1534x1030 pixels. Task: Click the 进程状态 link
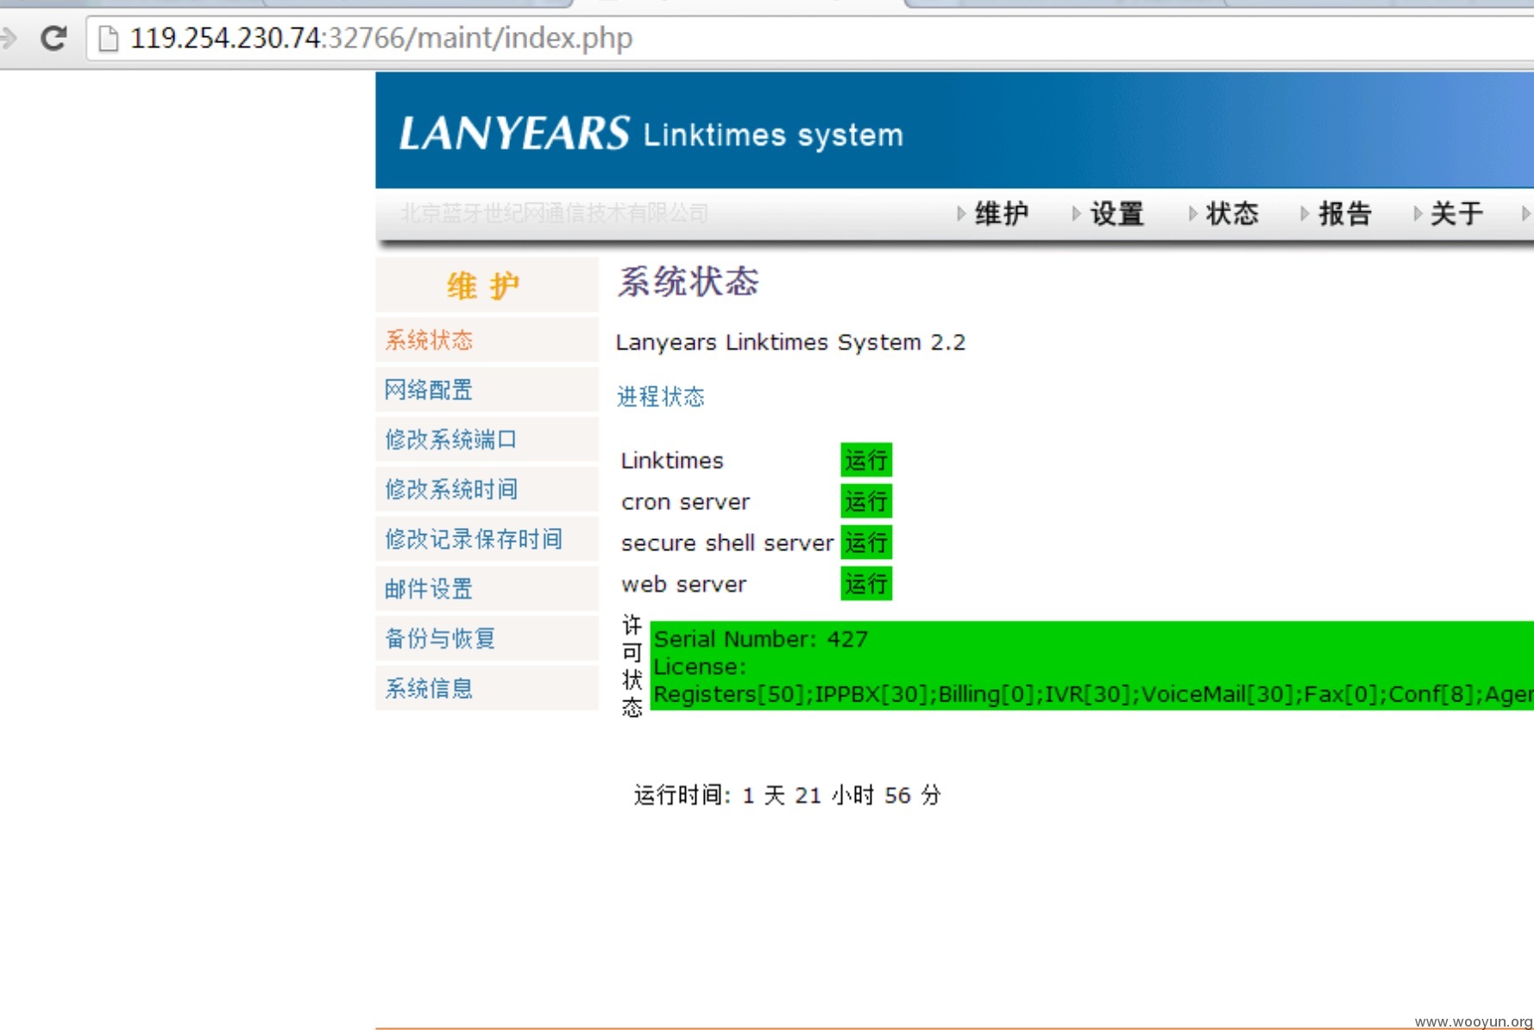point(661,397)
